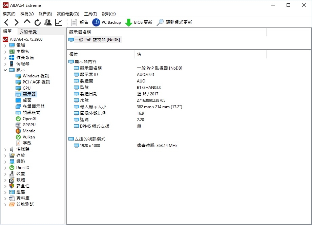This screenshot has width=312, height=225.
Task: Click the 多媒體 speaker icon
Action: pyautogui.click(x=12, y=149)
